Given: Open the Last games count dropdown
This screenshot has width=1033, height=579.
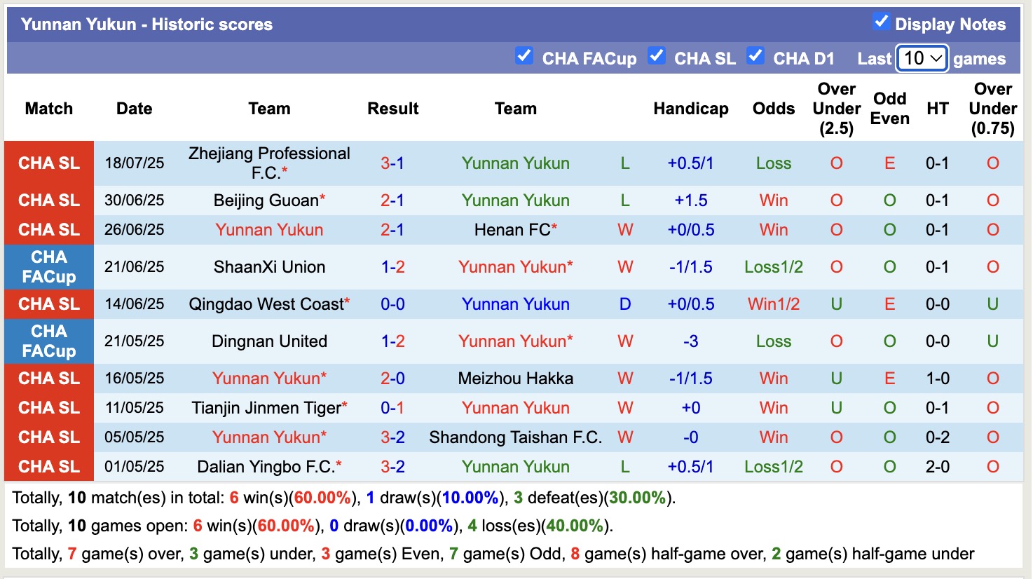Looking at the screenshot, I should pos(922,59).
